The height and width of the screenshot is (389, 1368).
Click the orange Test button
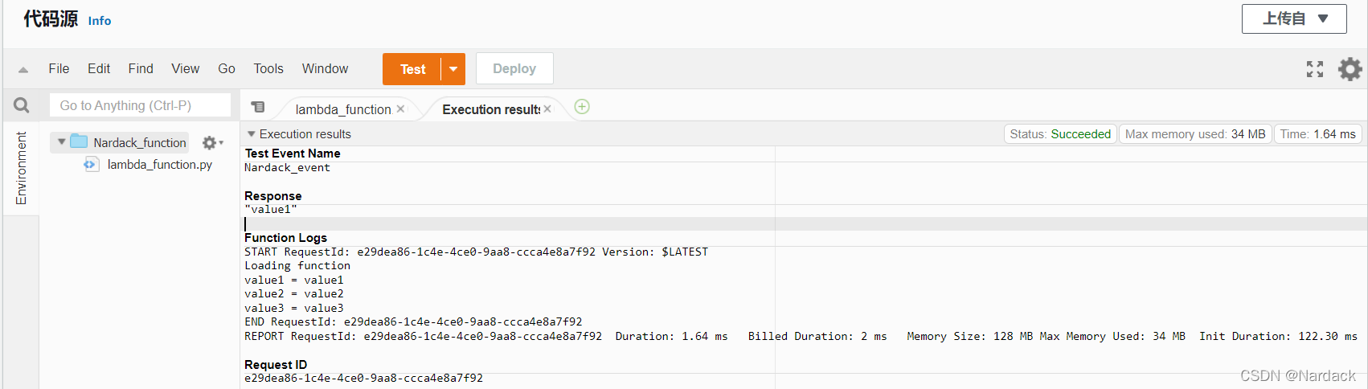pyautogui.click(x=412, y=69)
